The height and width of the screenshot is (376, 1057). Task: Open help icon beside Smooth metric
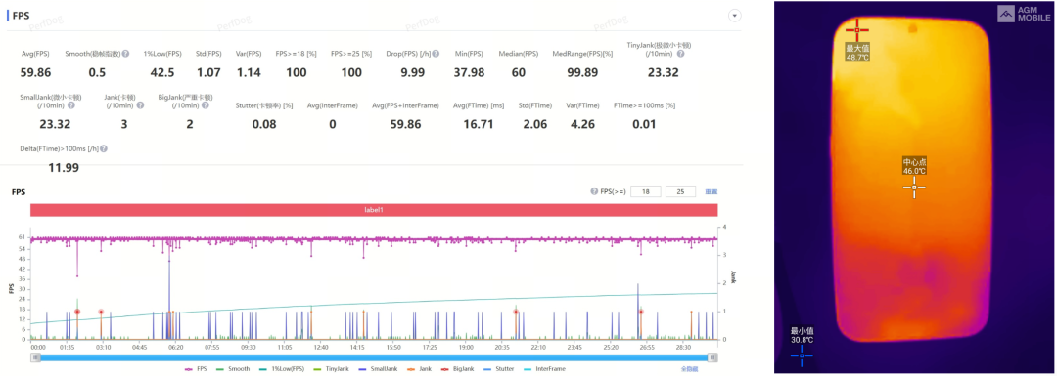point(125,53)
